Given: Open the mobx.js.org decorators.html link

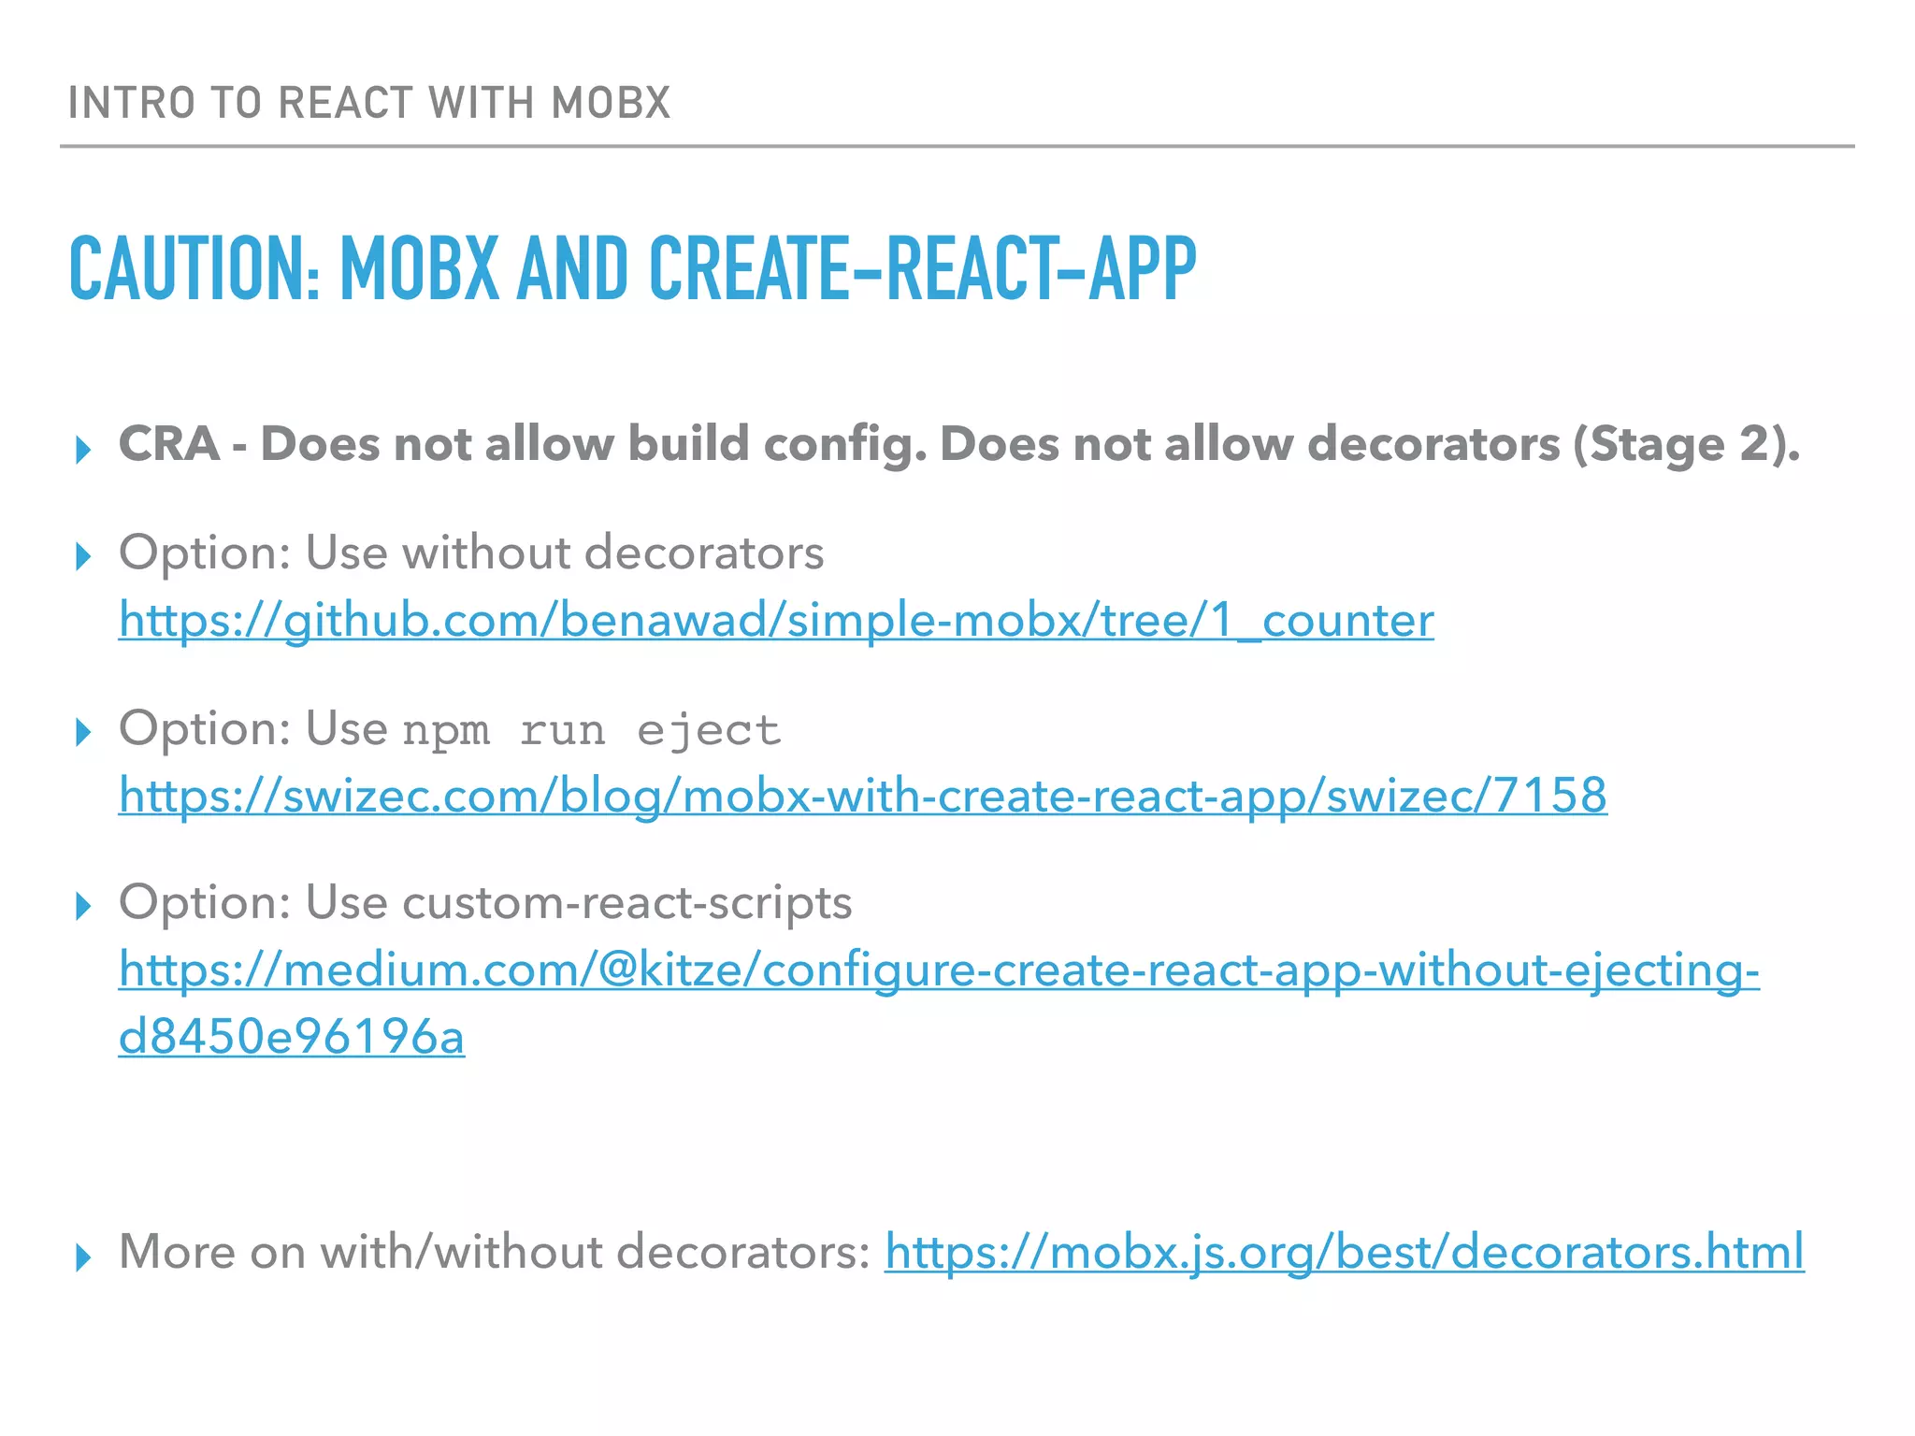Looking at the screenshot, I should click(1345, 1252).
